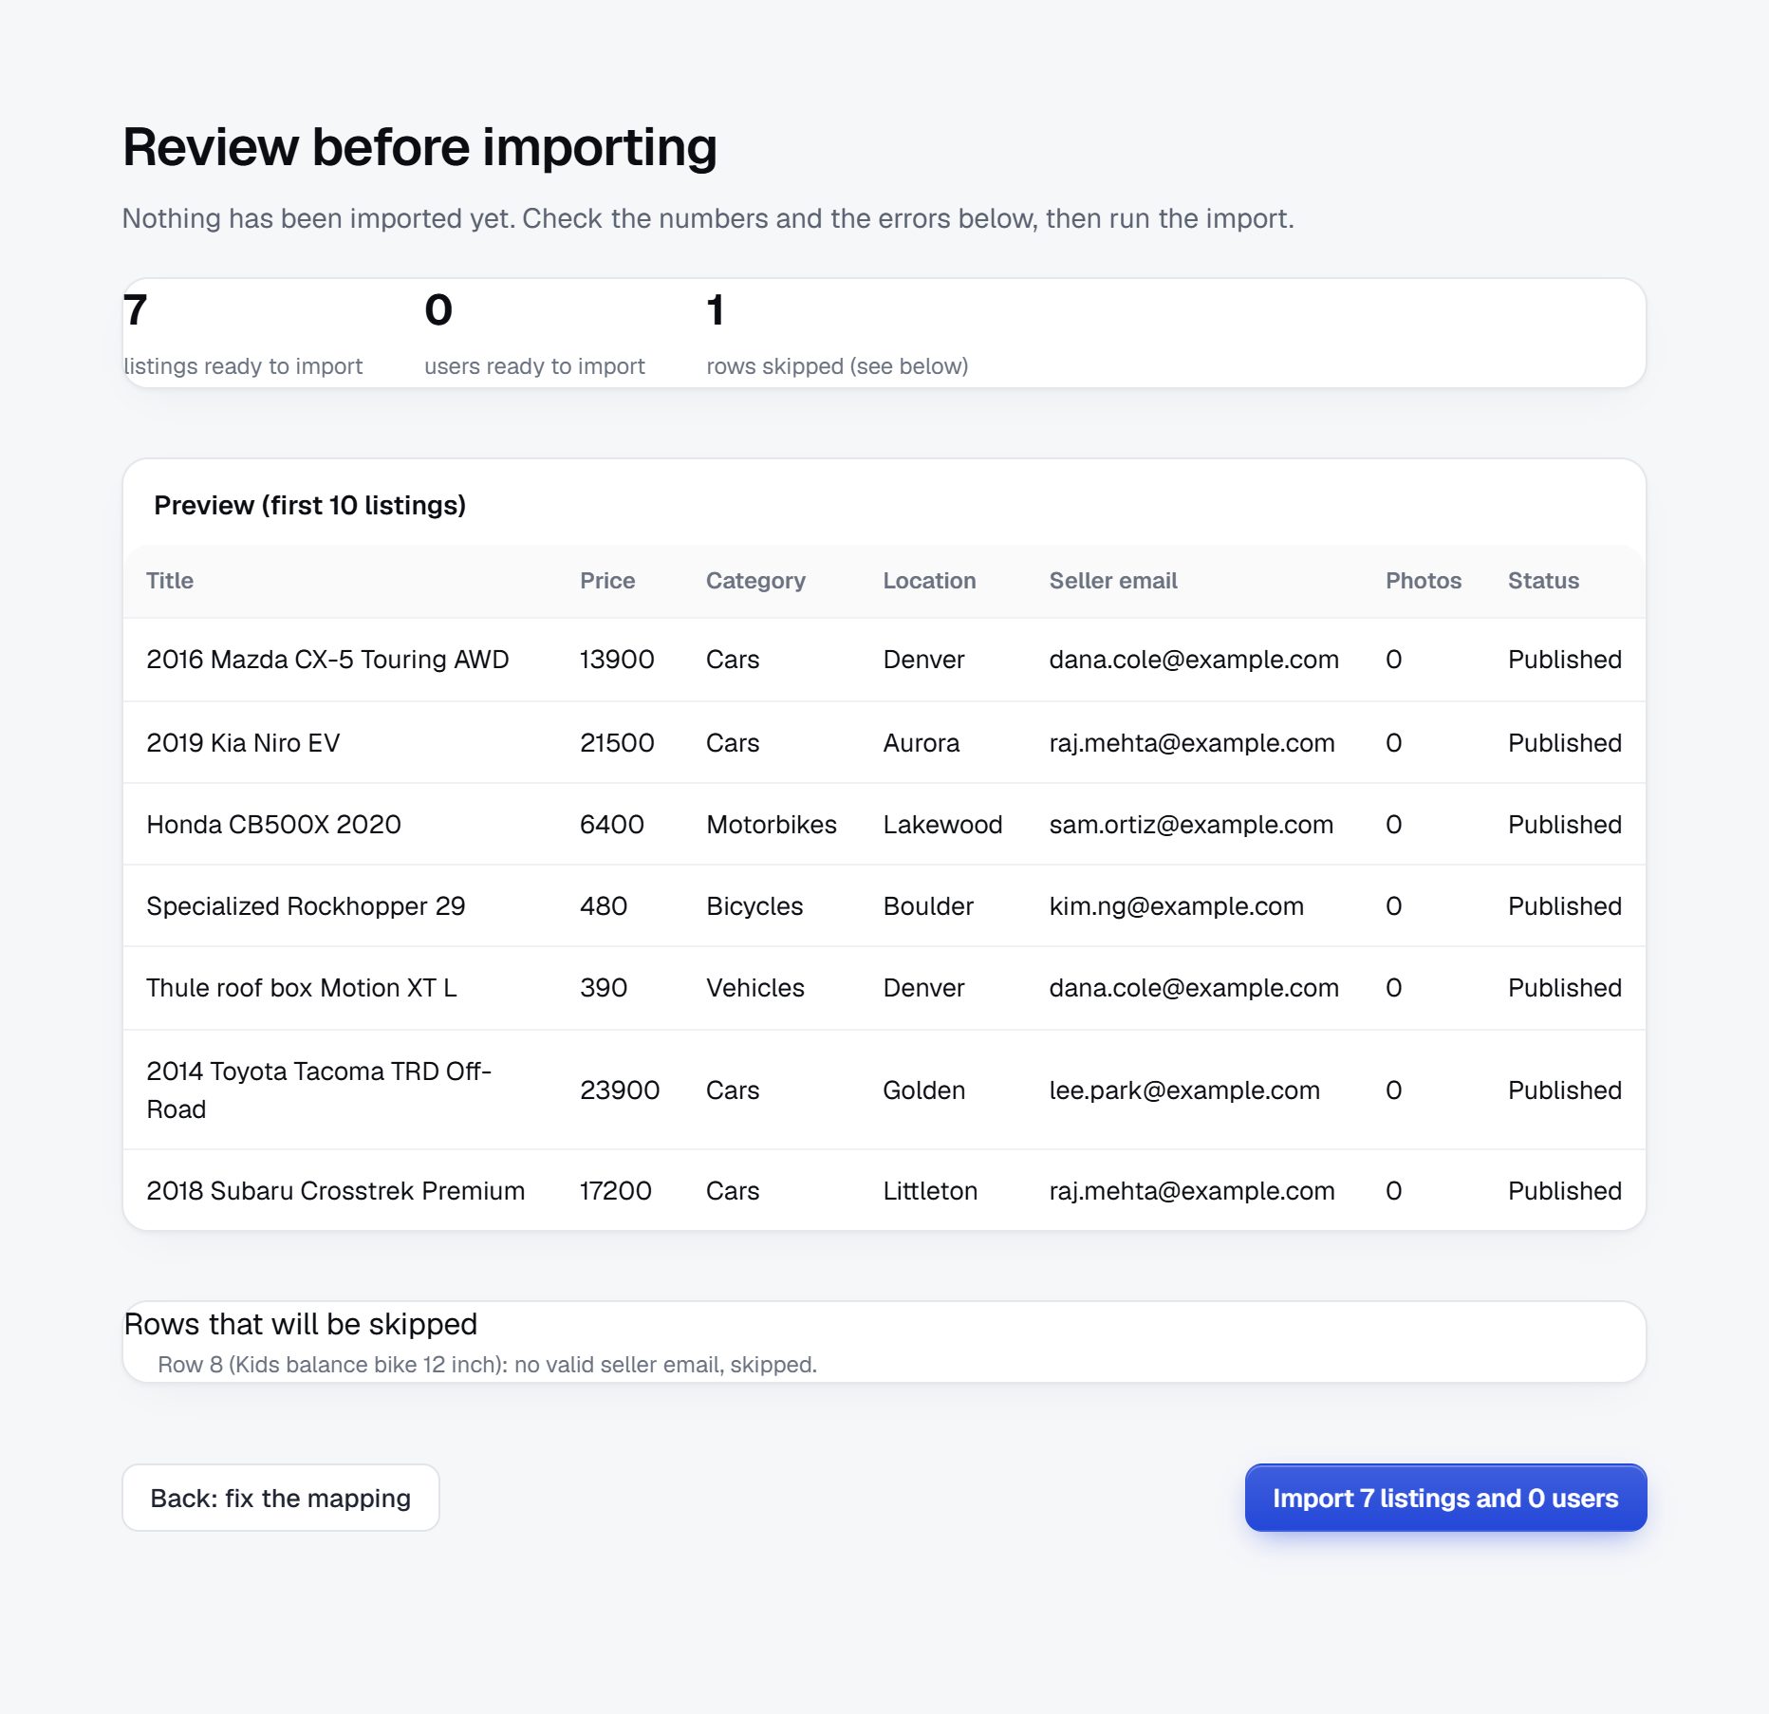Select the Specialized Rockhopper 29 title

point(306,906)
